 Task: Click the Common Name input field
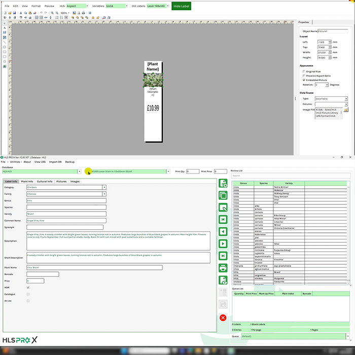(66, 221)
